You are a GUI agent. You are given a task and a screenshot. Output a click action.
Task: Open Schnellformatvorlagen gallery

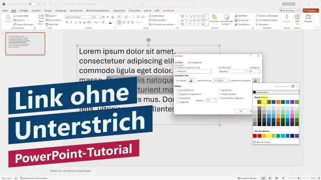226,19
